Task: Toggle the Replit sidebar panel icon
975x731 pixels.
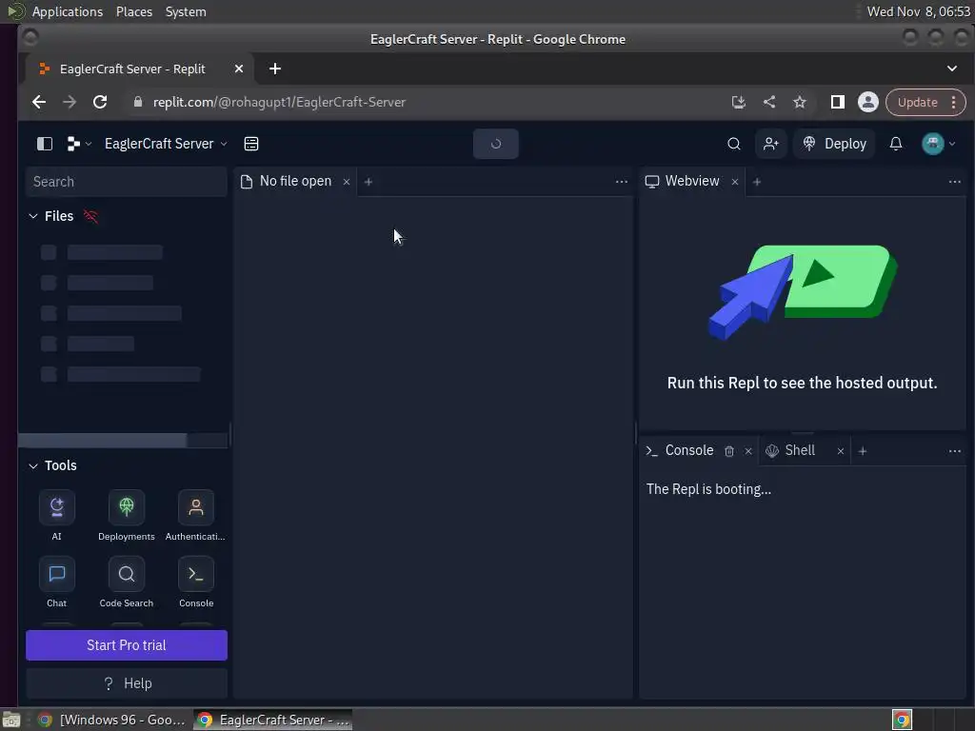Action: point(45,144)
